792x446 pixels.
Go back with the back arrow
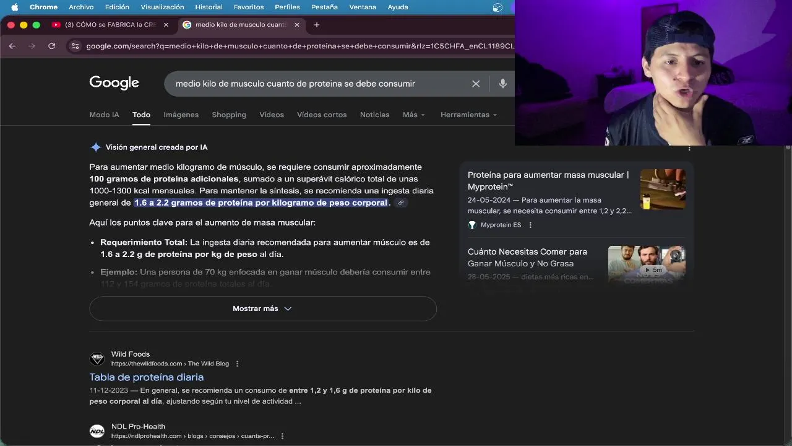click(x=12, y=46)
